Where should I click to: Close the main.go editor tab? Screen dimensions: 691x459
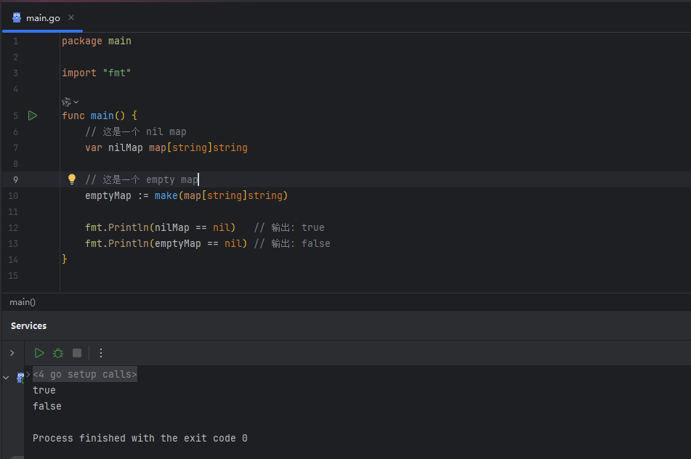coord(71,17)
